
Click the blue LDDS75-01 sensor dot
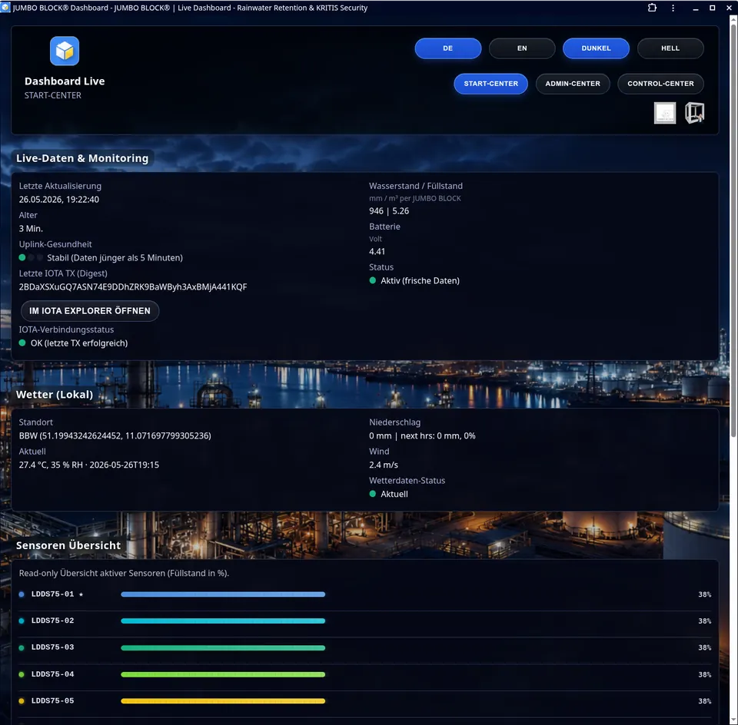[22, 594]
